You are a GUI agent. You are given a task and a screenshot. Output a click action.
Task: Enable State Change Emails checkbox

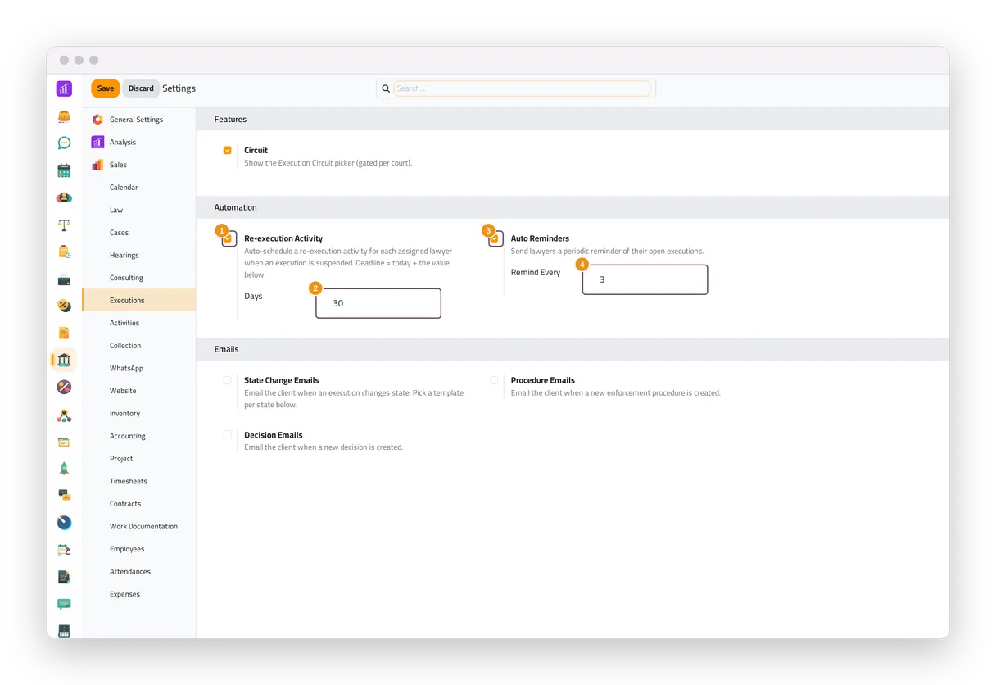[x=228, y=380]
